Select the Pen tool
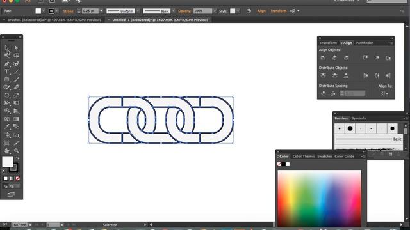This screenshot has width=410, height=230. click(x=7, y=64)
